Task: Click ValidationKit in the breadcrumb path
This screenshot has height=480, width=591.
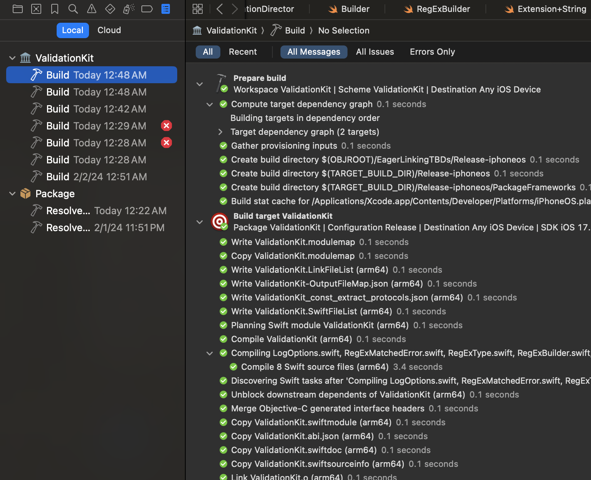Action: [x=232, y=30]
